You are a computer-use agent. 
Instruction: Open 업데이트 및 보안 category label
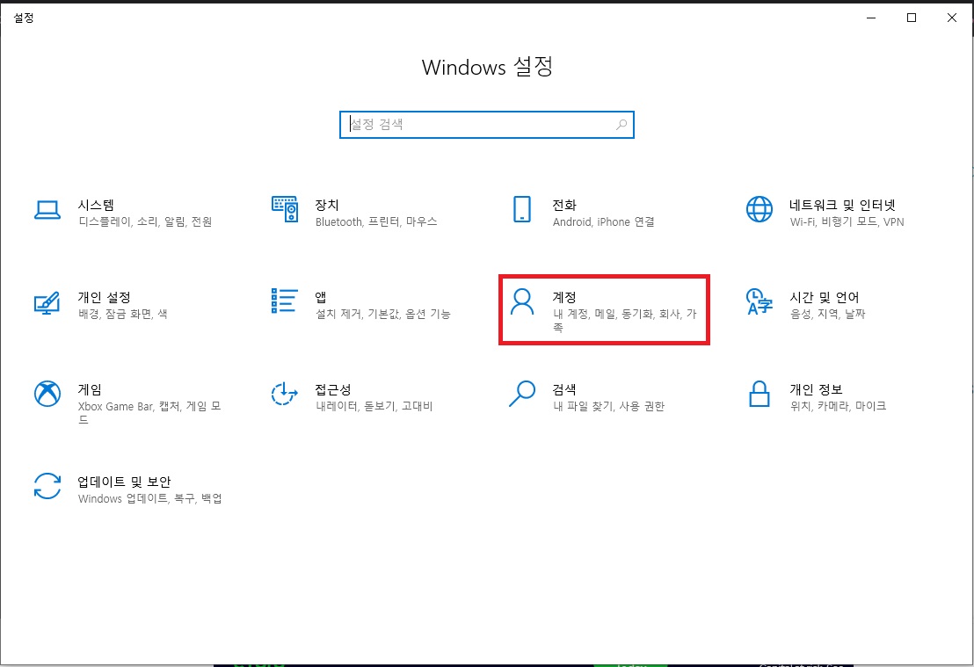click(x=124, y=482)
